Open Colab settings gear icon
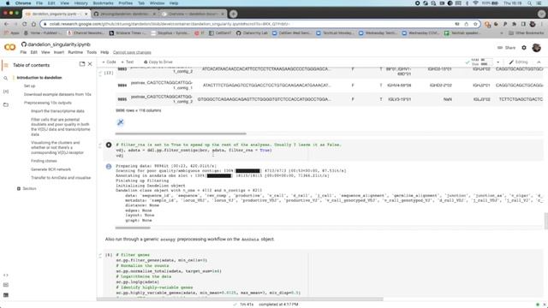 [x=524, y=48]
